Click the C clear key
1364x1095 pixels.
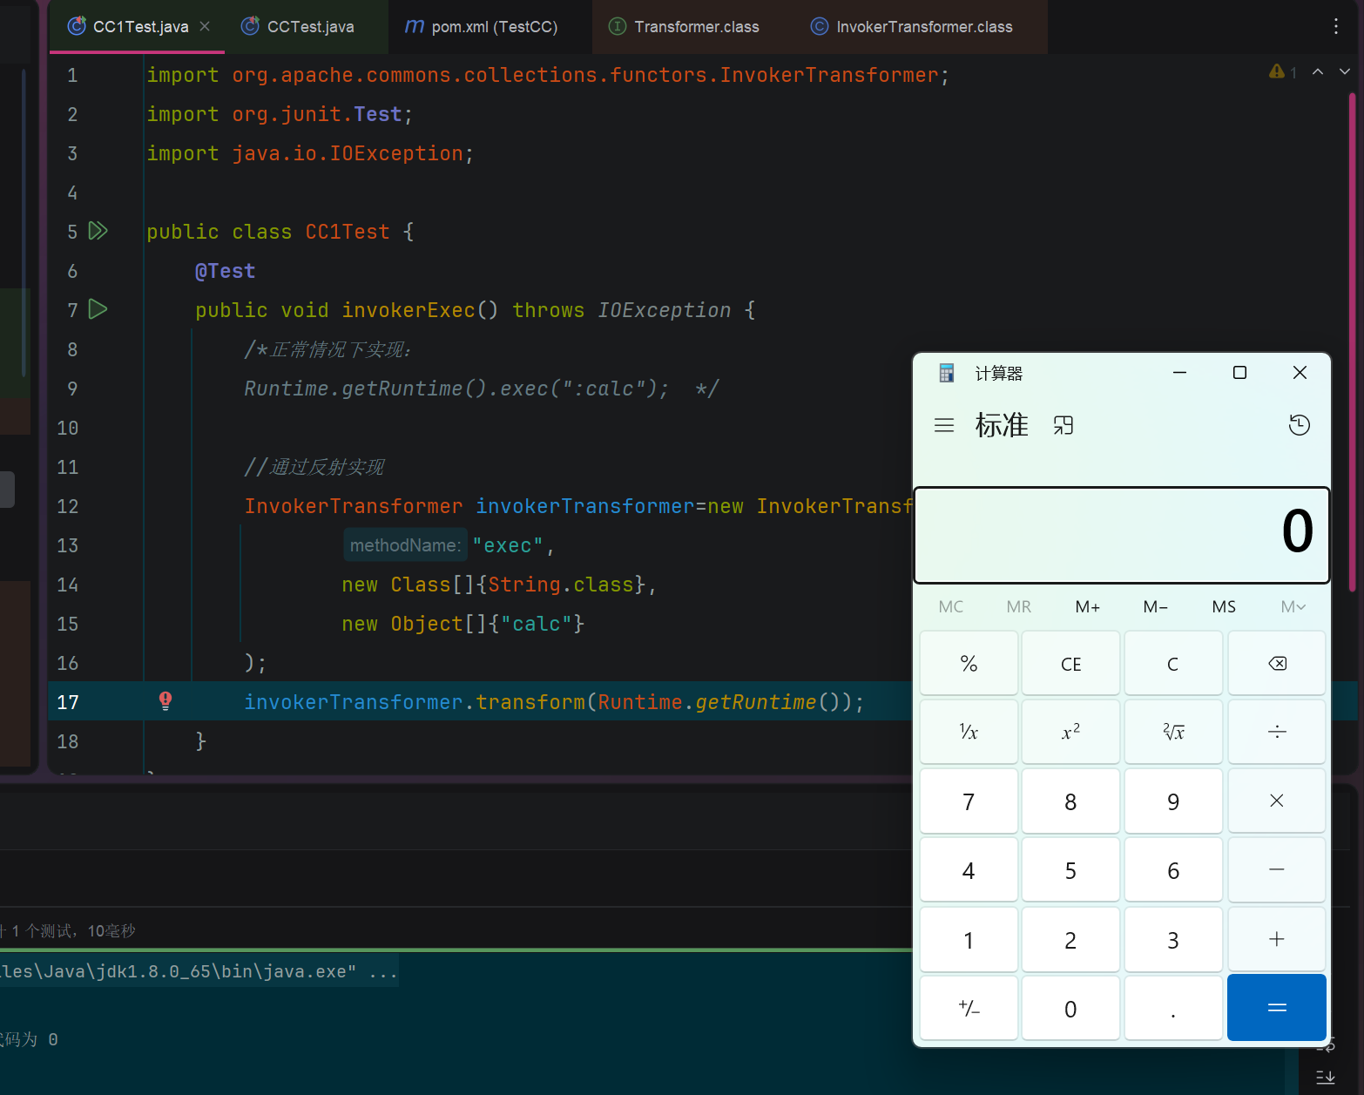(1173, 664)
